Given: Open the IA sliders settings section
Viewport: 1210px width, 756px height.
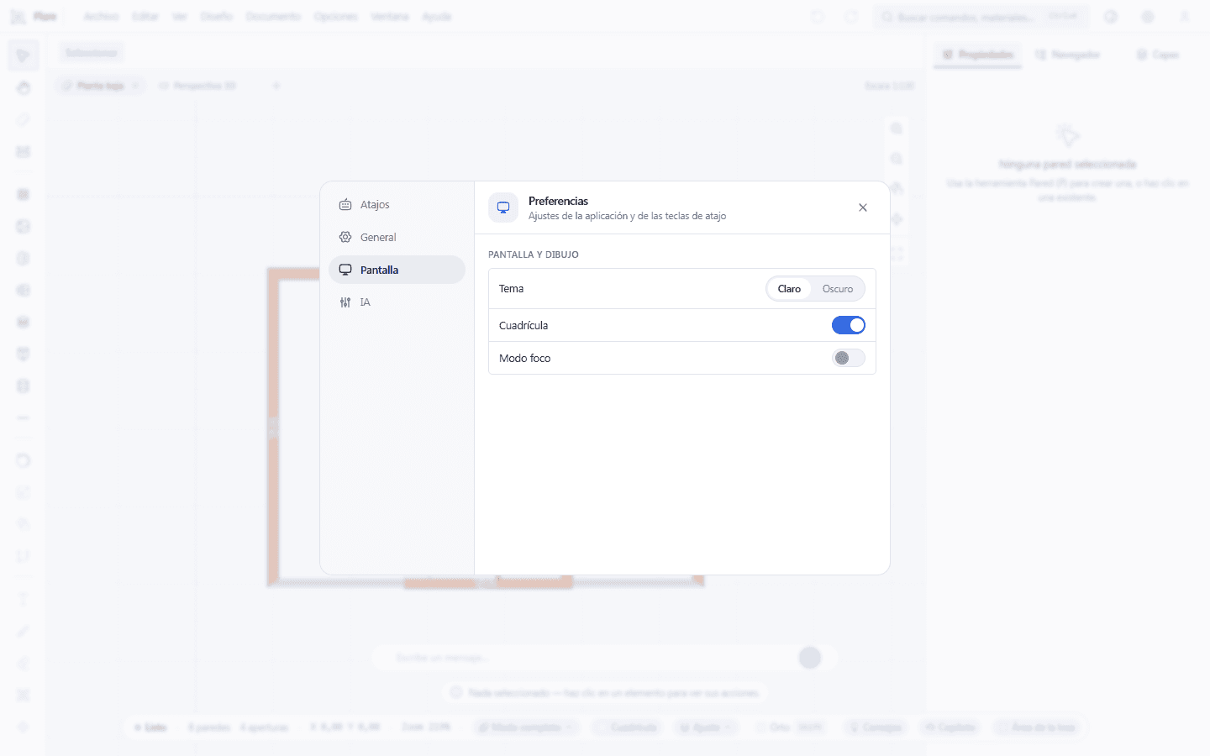Looking at the screenshot, I should (397, 302).
